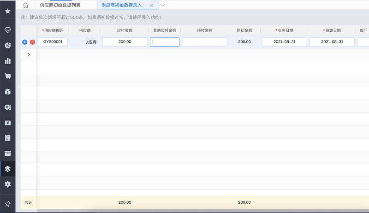Click the 供应商编码 field with GYS00001
This screenshot has width=369, height=213.
53,42
